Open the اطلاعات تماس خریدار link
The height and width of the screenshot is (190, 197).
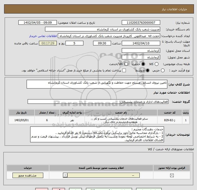point(43,36)
